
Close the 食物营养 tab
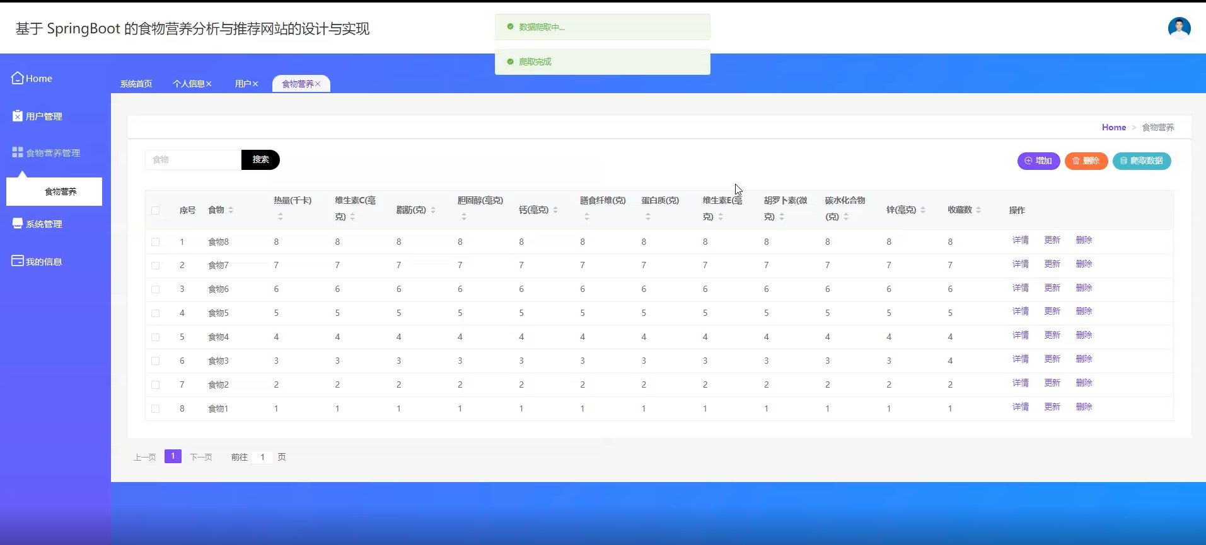coord(318,84)
